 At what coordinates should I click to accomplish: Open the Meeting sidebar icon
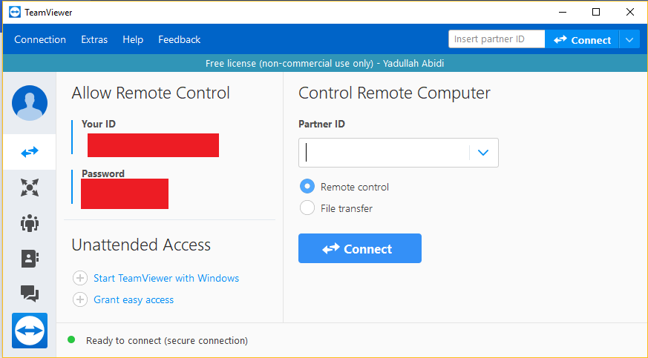coord(30,188)
